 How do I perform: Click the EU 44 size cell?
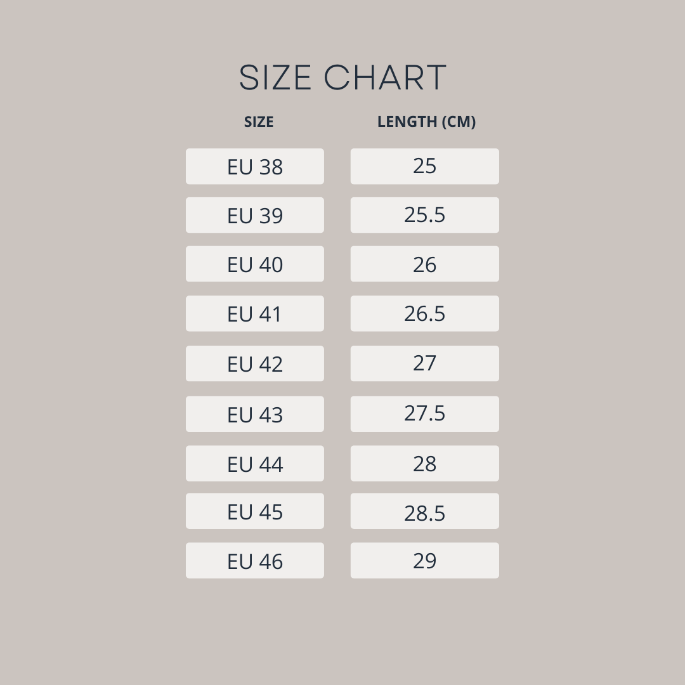tap(254, 464)
